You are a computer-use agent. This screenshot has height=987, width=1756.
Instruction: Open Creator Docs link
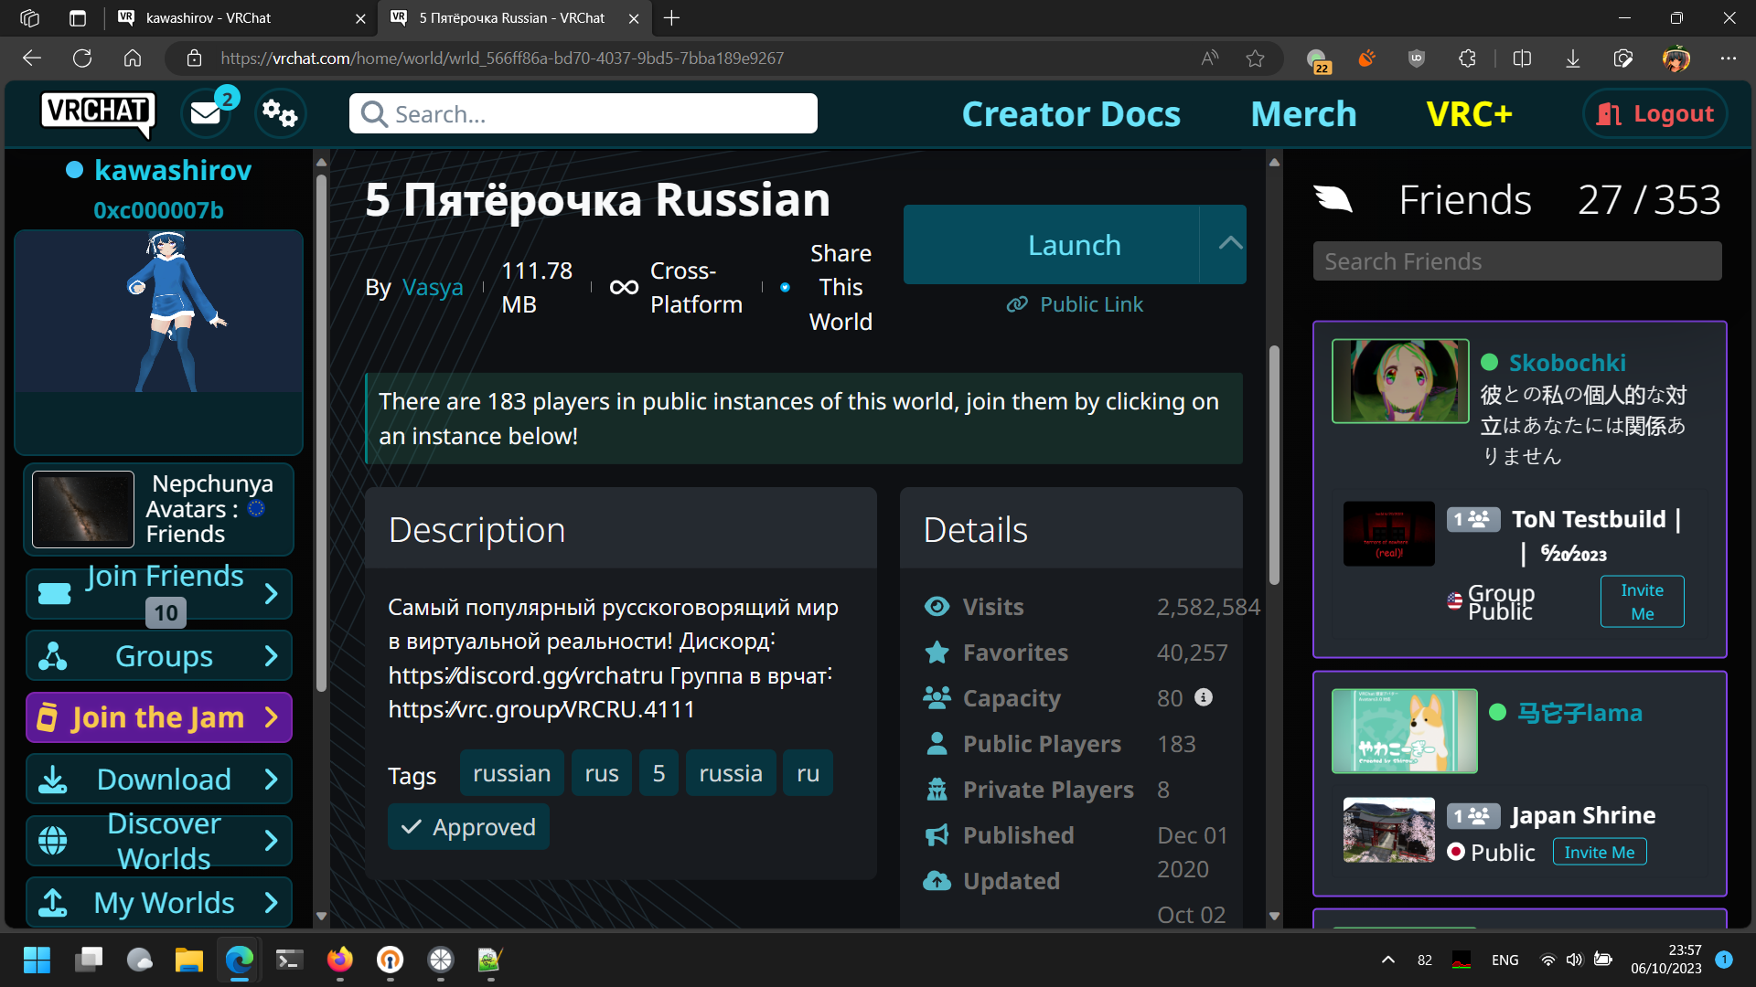[x=1071, y=114]
